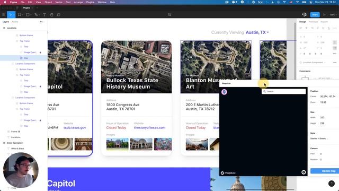
Task: Open the Satellite + Streets style dropdown
Action: [x=319, y=138]
